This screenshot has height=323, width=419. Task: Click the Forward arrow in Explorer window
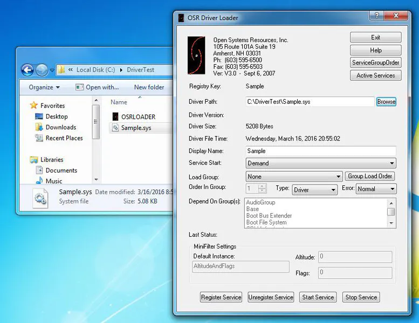click(42, 70)
